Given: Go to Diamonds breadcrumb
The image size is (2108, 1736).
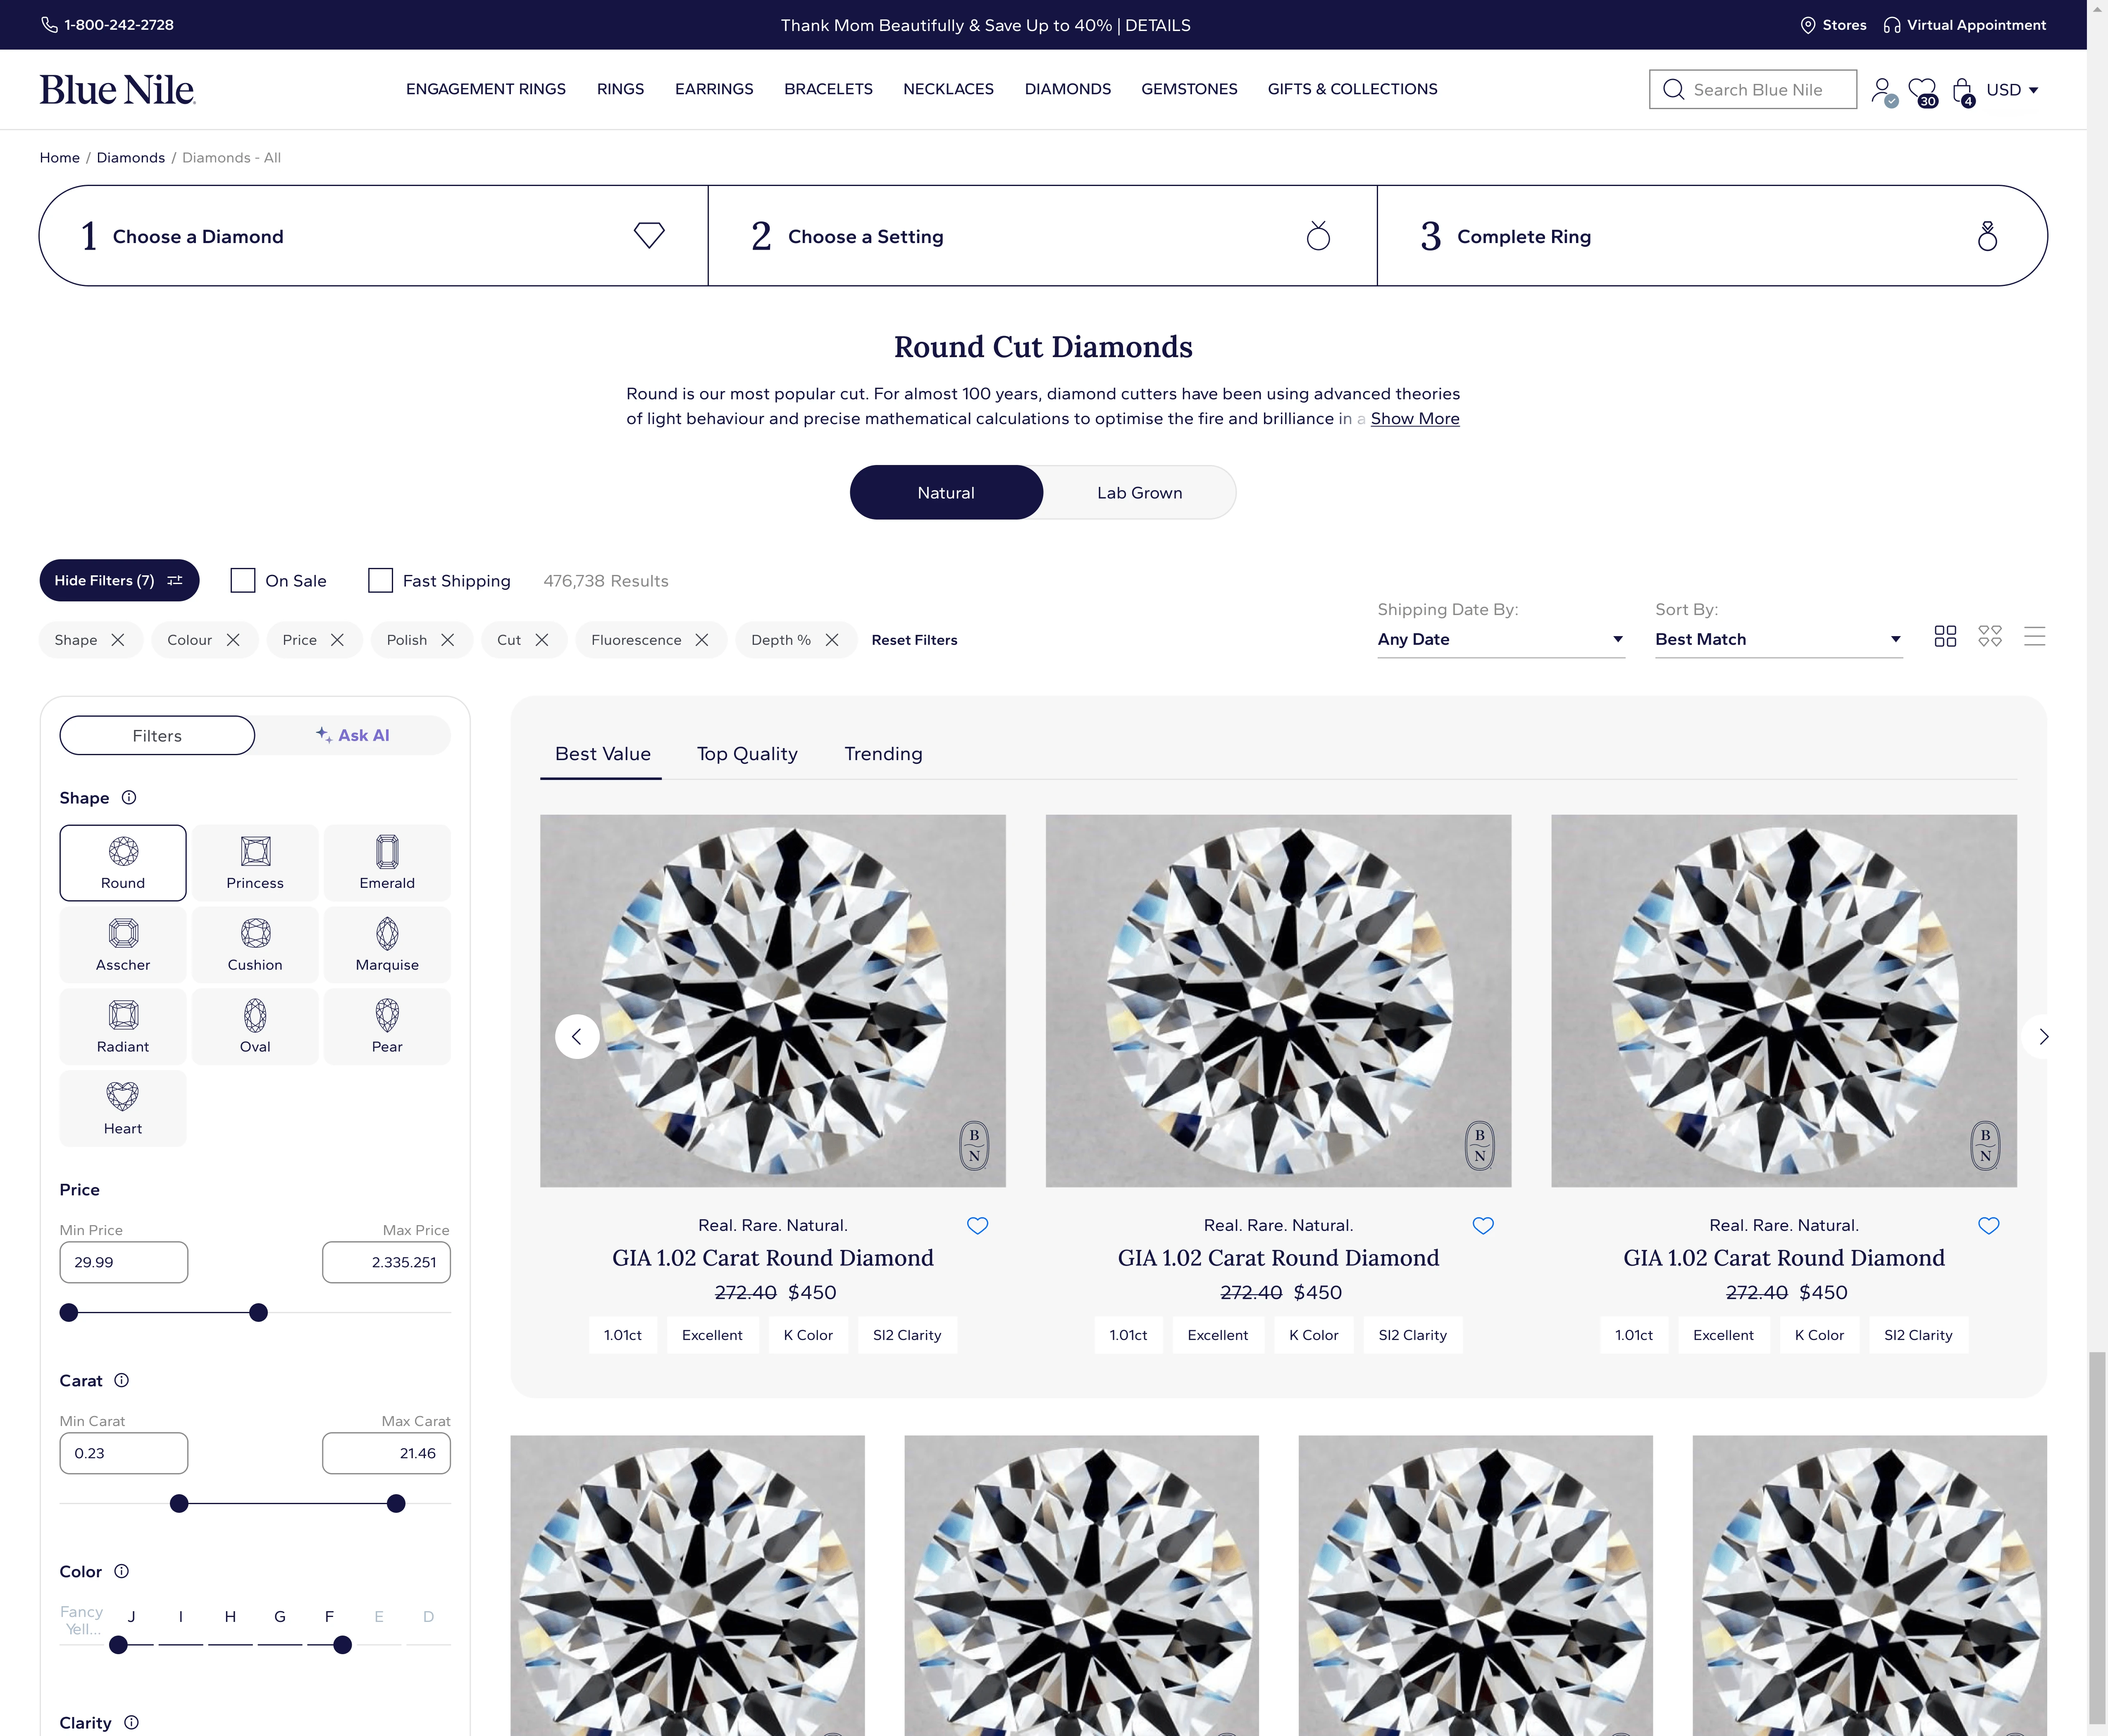Looking at the screenshot, I should (131, 158).
